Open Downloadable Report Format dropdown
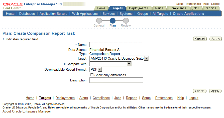Screen dimensions: 224x118 [x=96, y=69]
